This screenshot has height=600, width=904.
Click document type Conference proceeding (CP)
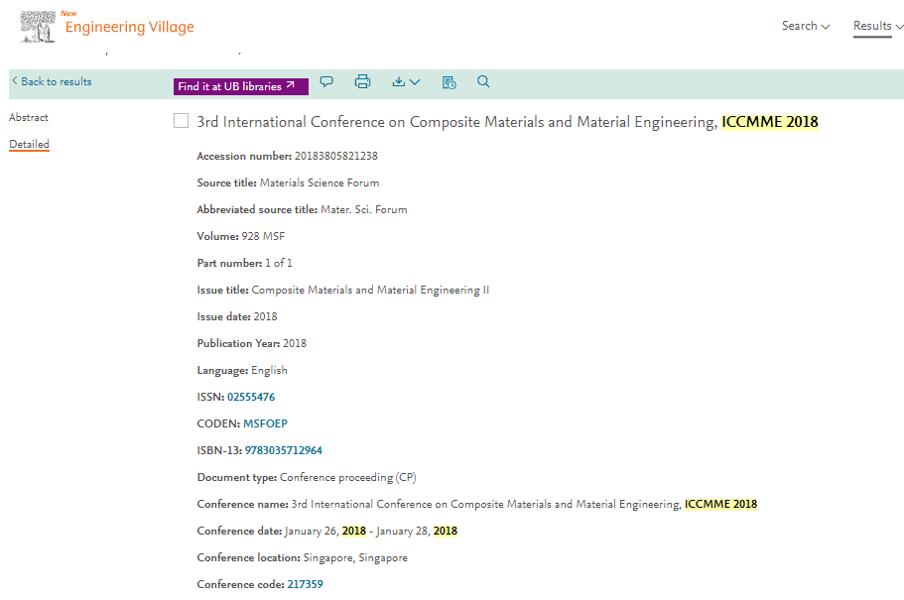[x=347, y=477]
